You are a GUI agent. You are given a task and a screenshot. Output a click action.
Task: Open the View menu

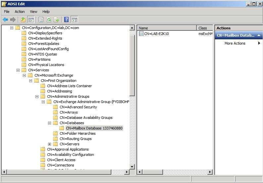tap(33, 12)
